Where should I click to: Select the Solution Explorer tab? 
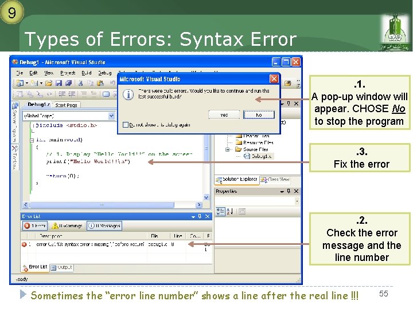[237, 180]
